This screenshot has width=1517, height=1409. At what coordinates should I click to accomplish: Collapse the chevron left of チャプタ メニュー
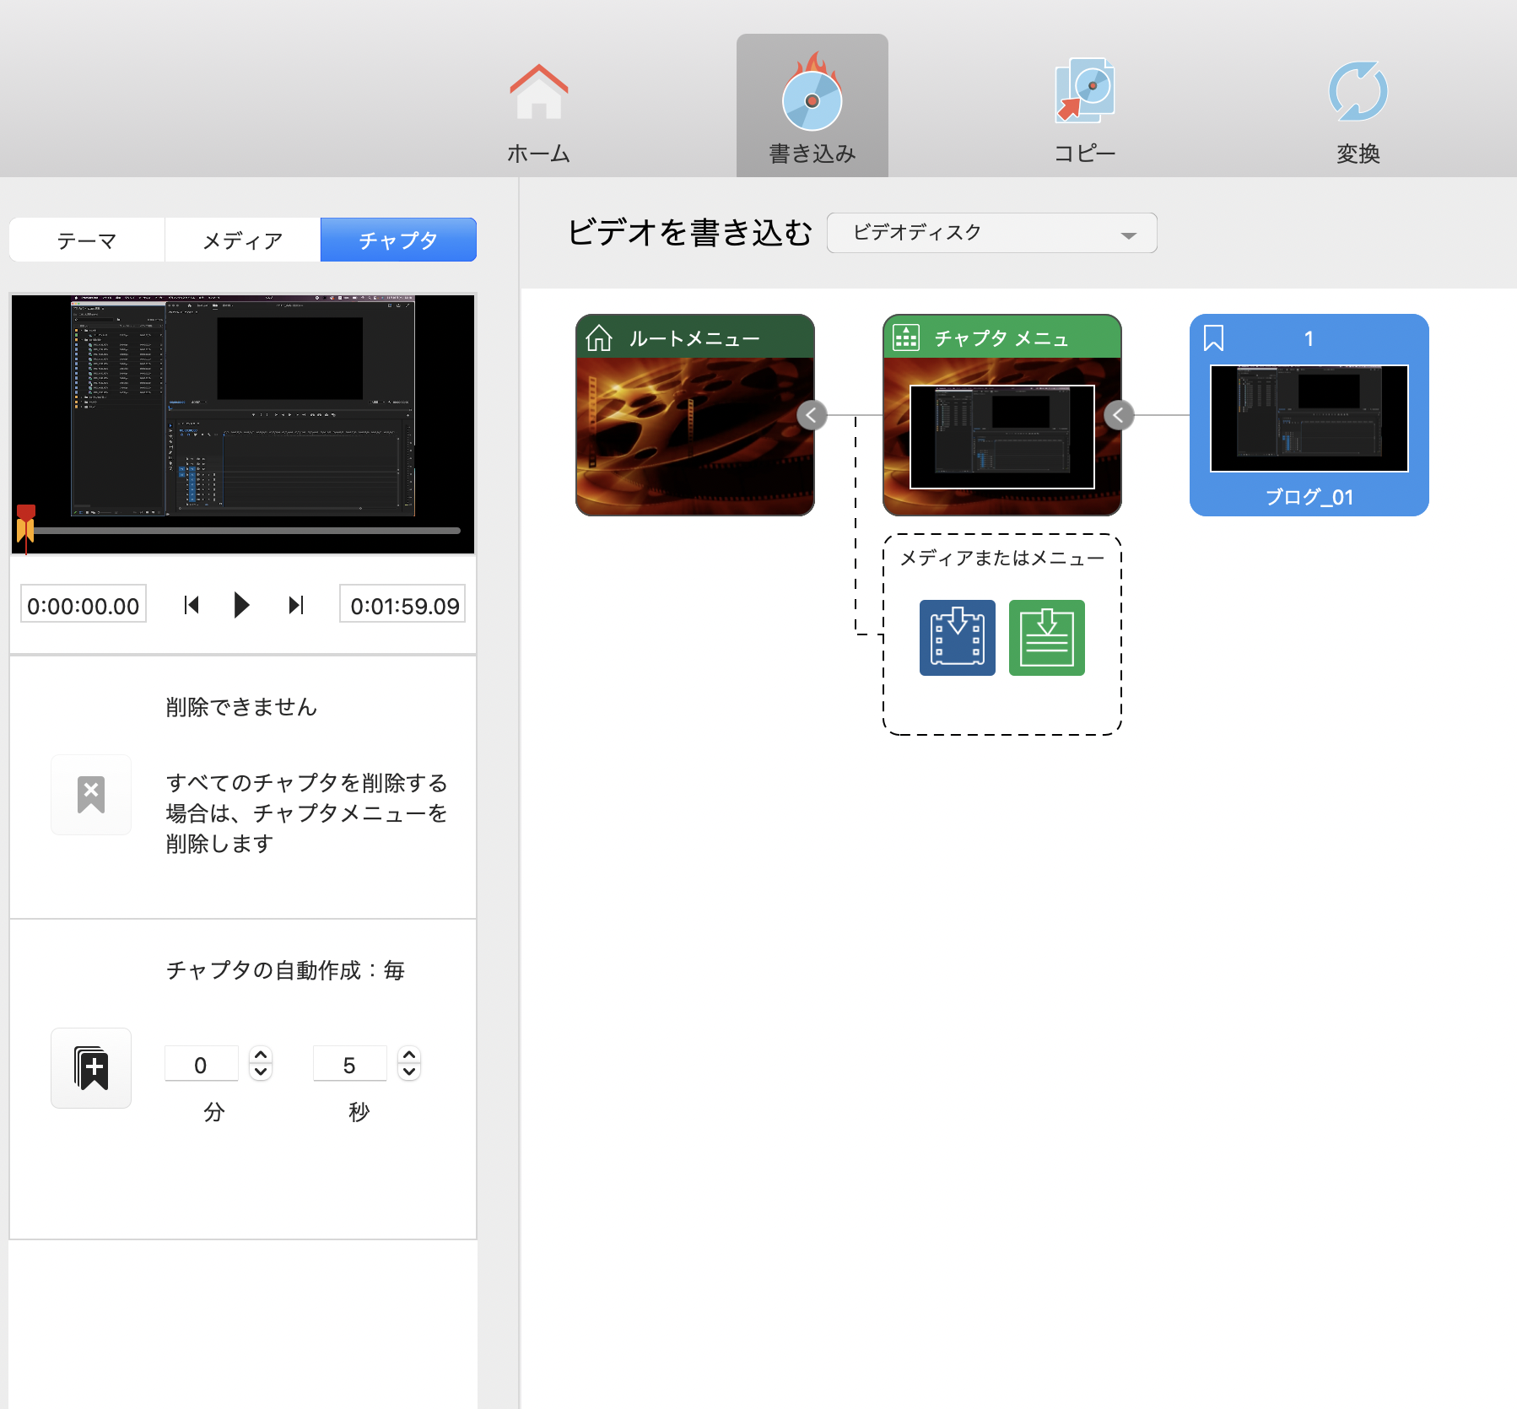click(x=811, y=415)
